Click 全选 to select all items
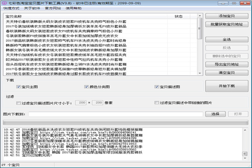This screenshot has width=252, height=168. 227,39
